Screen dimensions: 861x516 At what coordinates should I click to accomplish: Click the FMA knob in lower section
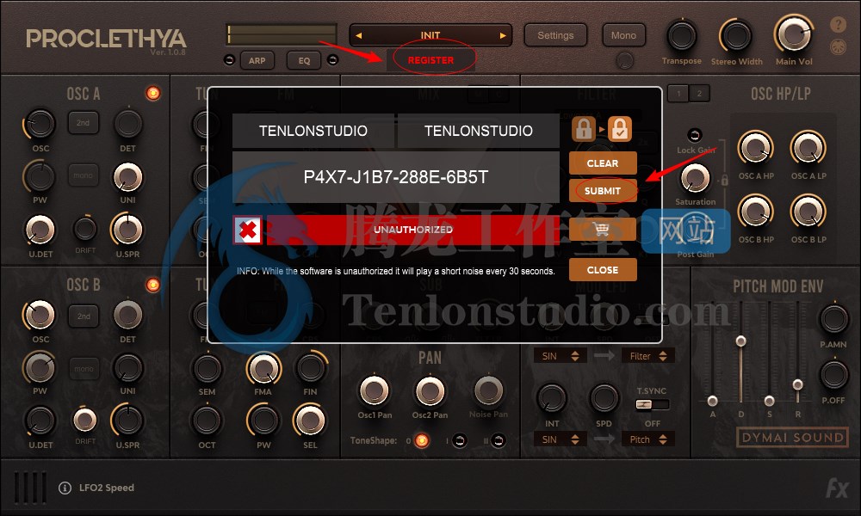point(263,368)
